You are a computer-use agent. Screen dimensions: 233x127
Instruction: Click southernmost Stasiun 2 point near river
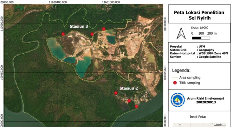pyautogui.click(x=136, y=106)
